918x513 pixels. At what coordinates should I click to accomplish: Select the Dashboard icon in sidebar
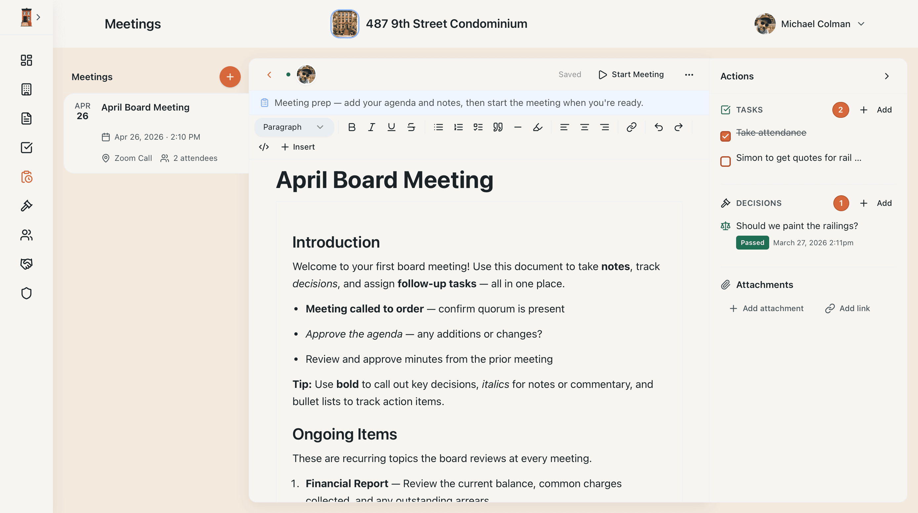pyautogui.click(x=26, y=61)
